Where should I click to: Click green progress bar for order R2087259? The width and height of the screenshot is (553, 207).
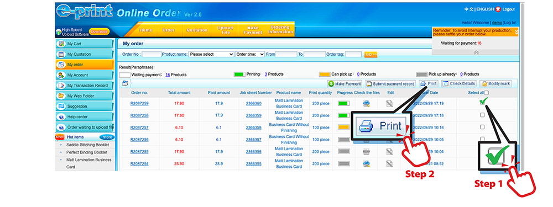(x=343, y=104)
